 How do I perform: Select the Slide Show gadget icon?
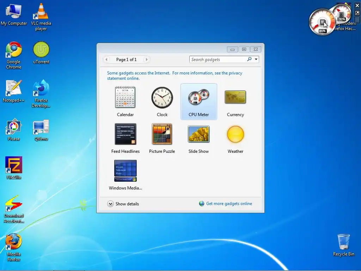tap(198, 134)
